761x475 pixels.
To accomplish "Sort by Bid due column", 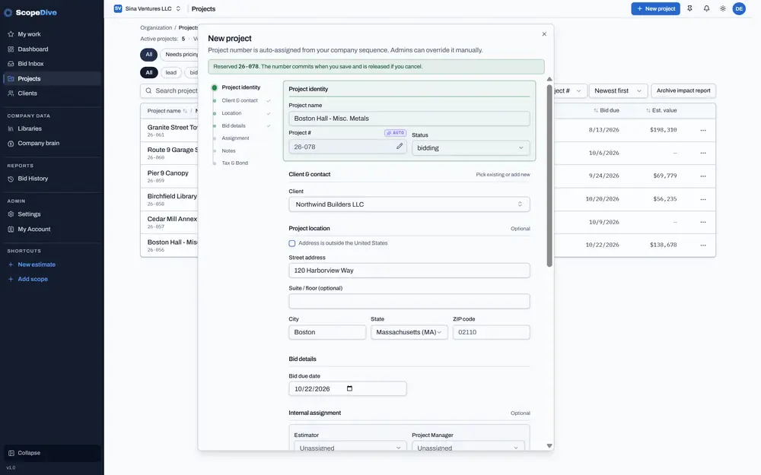I will coord(607,110).
